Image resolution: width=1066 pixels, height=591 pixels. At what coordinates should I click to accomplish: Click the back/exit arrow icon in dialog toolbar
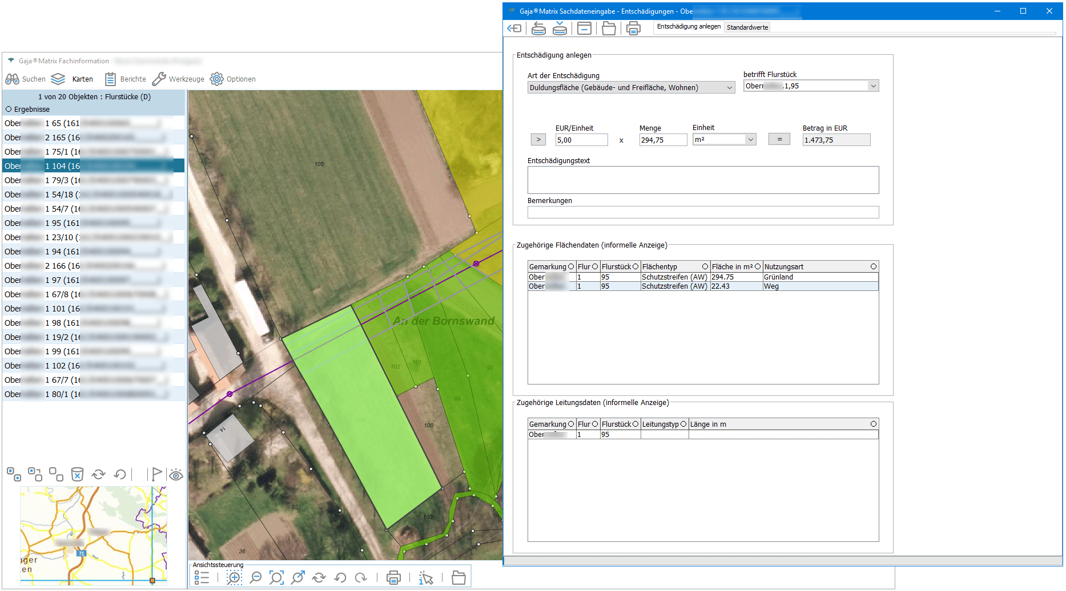coord(514,28)
